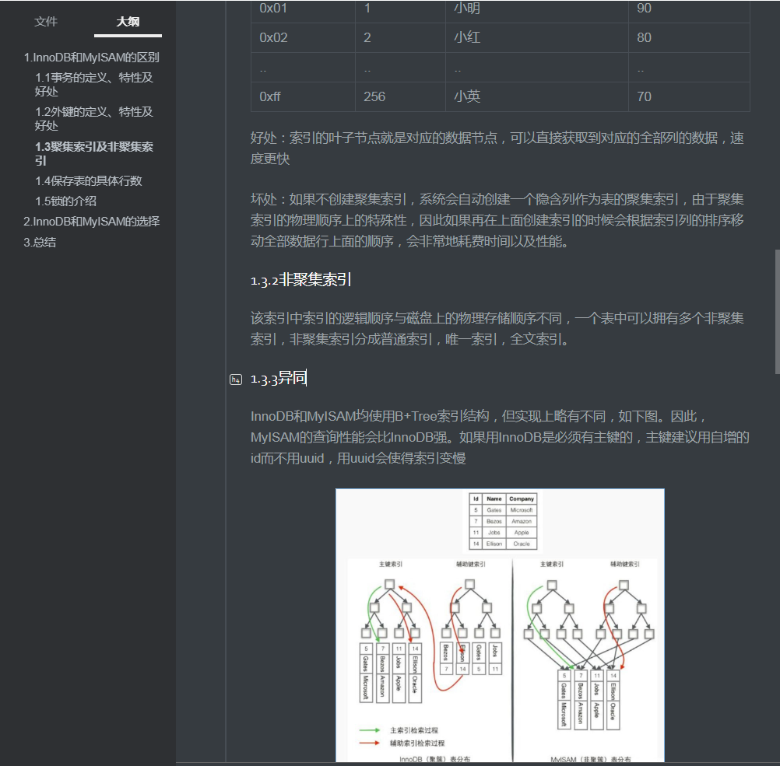The height and width of the screenshot is (766, 780).
Task: Select the 大纲 outline tab
Action: (x=128, y=22)
